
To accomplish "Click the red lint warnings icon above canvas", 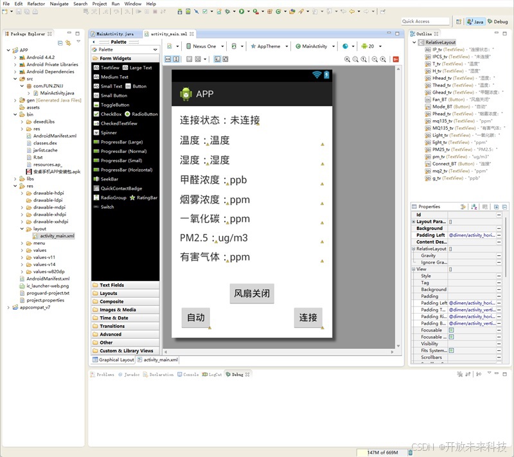I will point(396,59).
